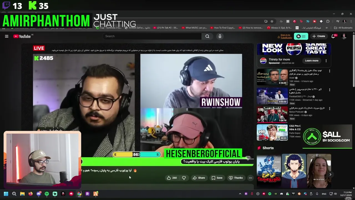Click the Share button
The height and width of the screenshot is (200, 355).
click(199, 178)
